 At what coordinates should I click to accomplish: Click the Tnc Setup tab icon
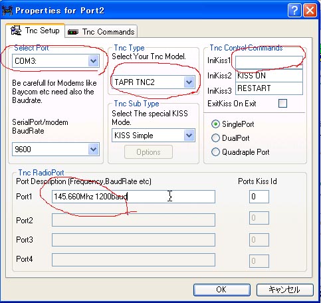coord(16,31)
